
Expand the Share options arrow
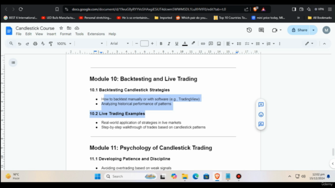pos(314,30)
